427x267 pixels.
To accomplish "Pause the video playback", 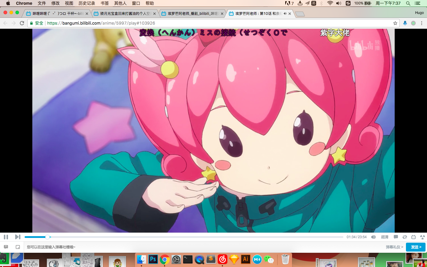I will click(x=6, y=237).
